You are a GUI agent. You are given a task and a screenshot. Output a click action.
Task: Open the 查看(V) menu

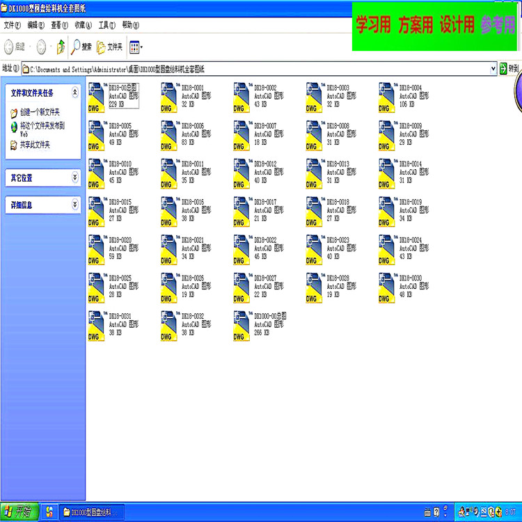[59, 25]
